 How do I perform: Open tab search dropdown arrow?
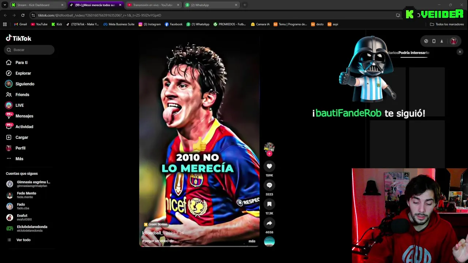(5, 5)
